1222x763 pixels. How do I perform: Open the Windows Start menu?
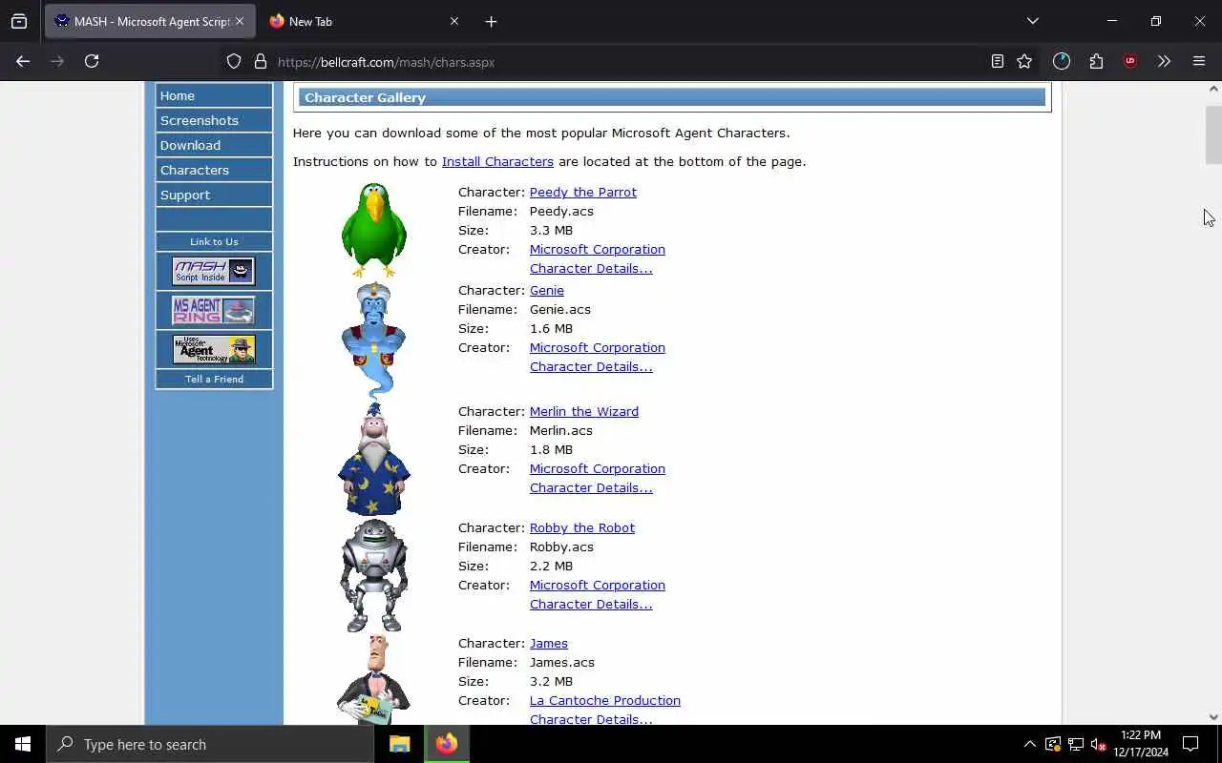23,744
